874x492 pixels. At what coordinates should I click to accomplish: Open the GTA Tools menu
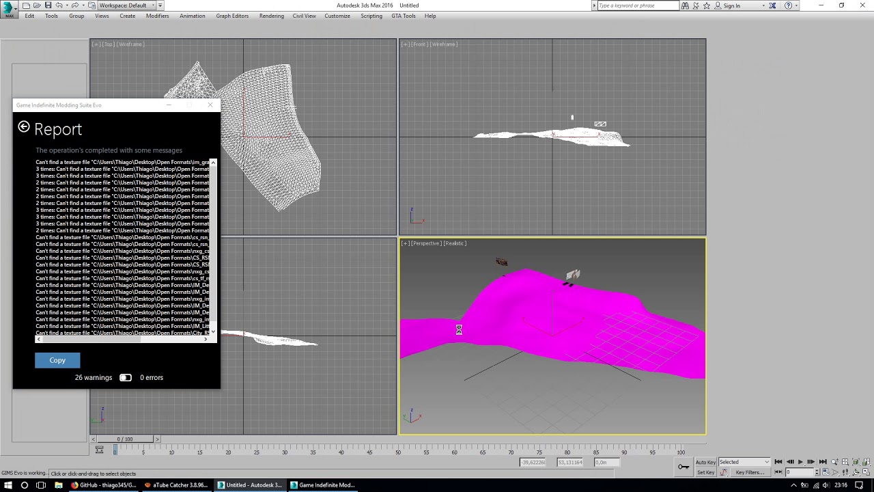[403, 16]
